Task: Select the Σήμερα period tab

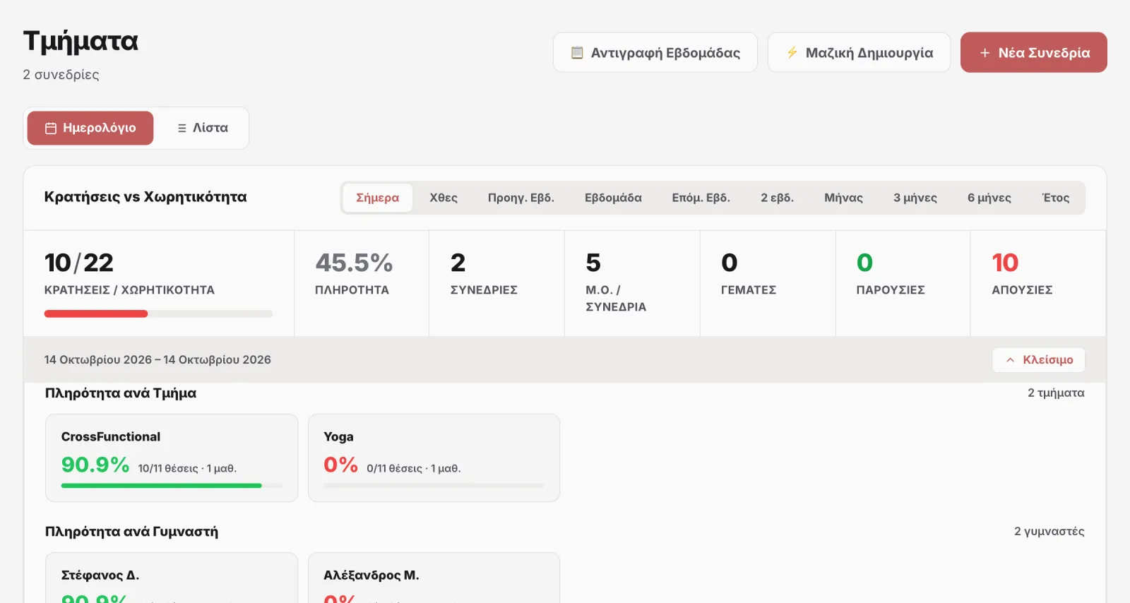Action: [378, 198]
